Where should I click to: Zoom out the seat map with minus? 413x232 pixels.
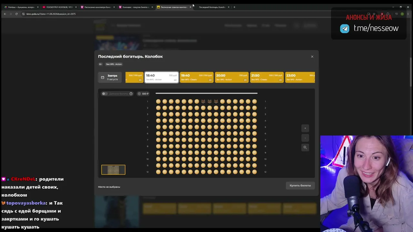[x=305, y=138]
